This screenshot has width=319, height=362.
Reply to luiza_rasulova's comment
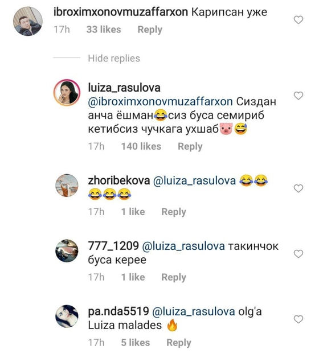click(190, 147)
